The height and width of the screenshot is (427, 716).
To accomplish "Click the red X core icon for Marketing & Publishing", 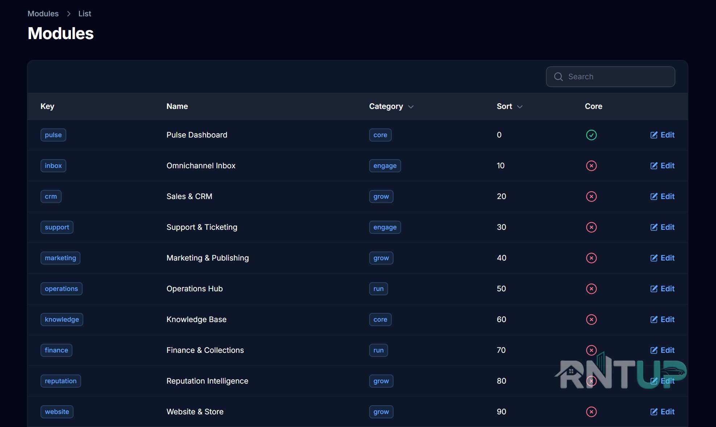I will point(591,258).
